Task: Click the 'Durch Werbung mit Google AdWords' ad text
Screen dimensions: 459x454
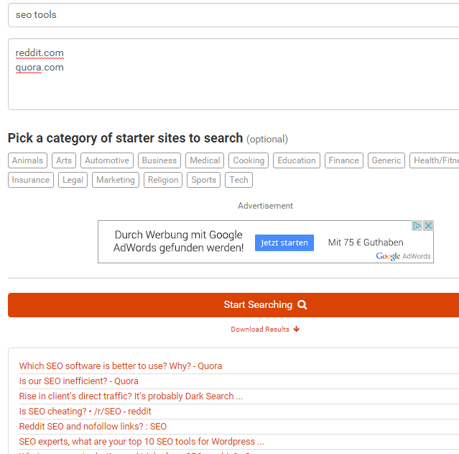Action: tap(178, 241)
